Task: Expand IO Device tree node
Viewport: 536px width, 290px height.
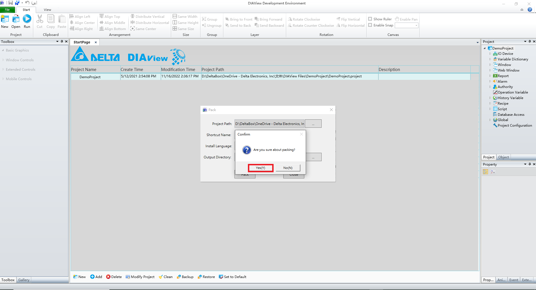Action: (490, 54)
